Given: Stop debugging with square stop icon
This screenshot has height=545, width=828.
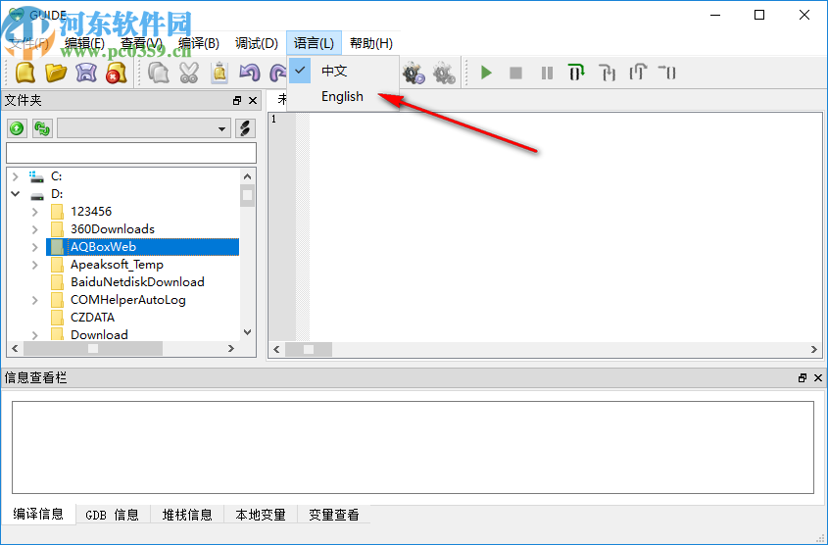Looking at the screenshot, I should coord(516,73).
